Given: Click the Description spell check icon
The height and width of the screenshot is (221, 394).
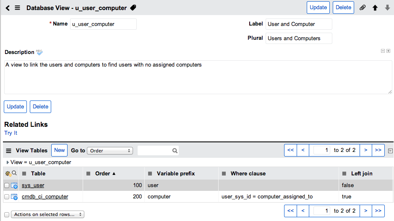Looking at the screenshot, I should point(39,52).
